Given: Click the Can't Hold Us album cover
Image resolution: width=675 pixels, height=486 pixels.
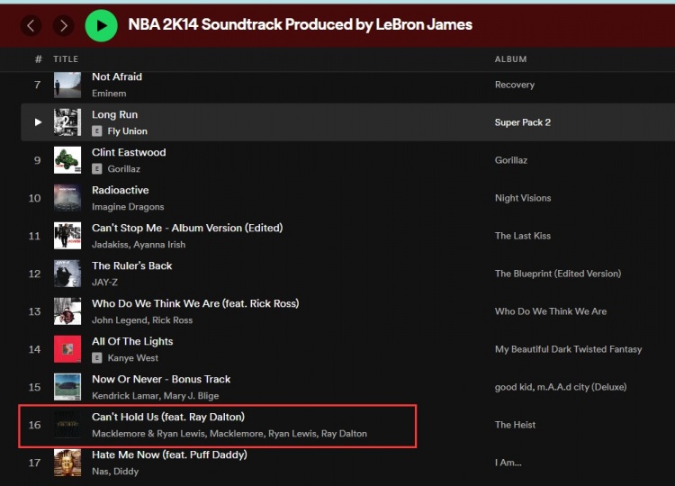Looking at the screenshot, I should [x=67, y=425].
